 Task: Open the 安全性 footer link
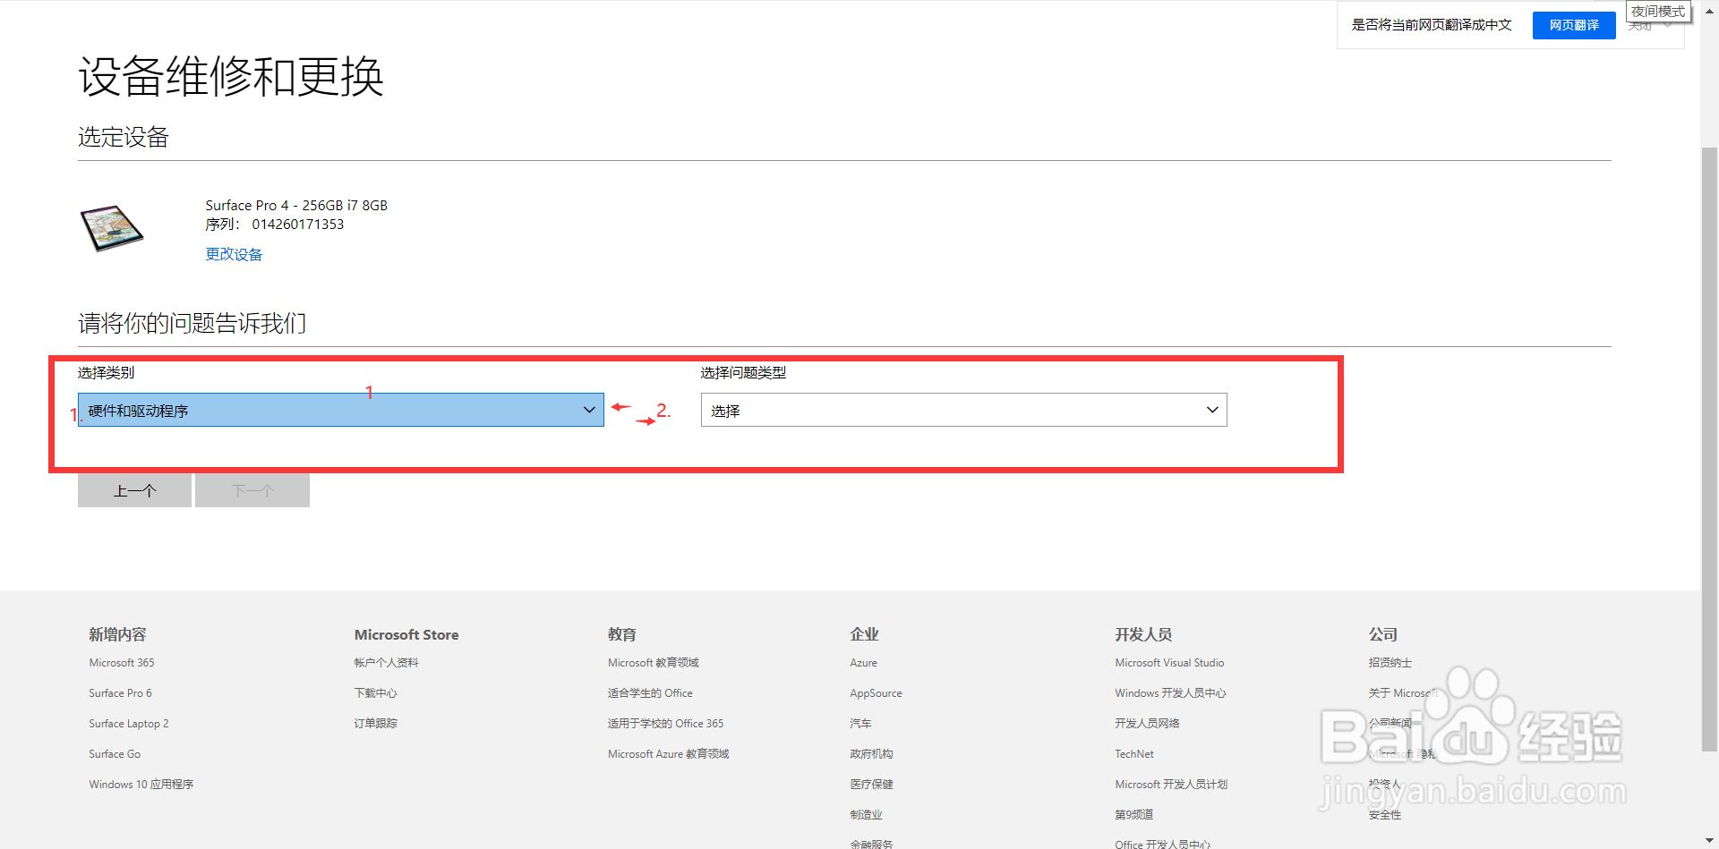pyautogui.click(x=1385, y=815)
